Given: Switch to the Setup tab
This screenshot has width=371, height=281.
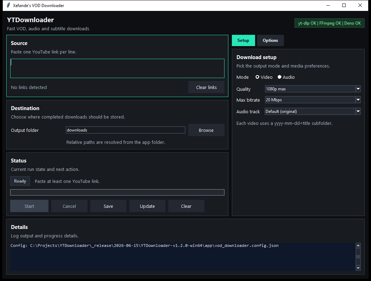Looking at the screenshot, I should 243,40.
